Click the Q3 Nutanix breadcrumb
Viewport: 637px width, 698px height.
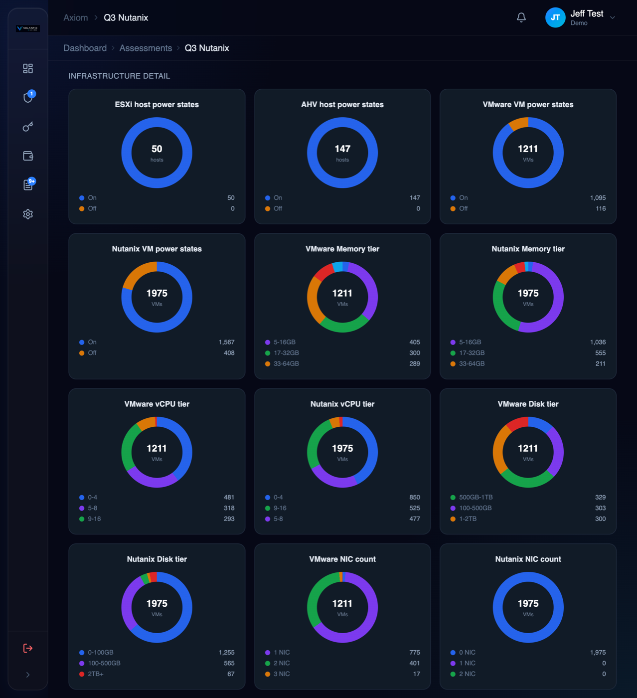point(207,48)
